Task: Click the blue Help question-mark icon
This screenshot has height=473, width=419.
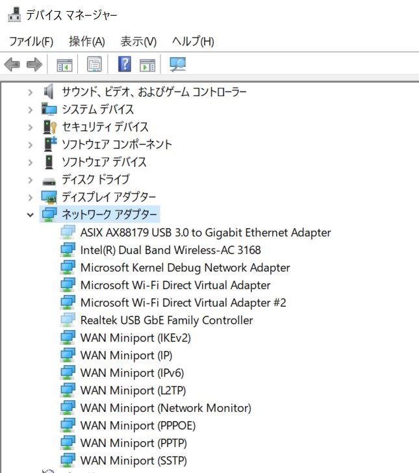Action: pos(125,64)
